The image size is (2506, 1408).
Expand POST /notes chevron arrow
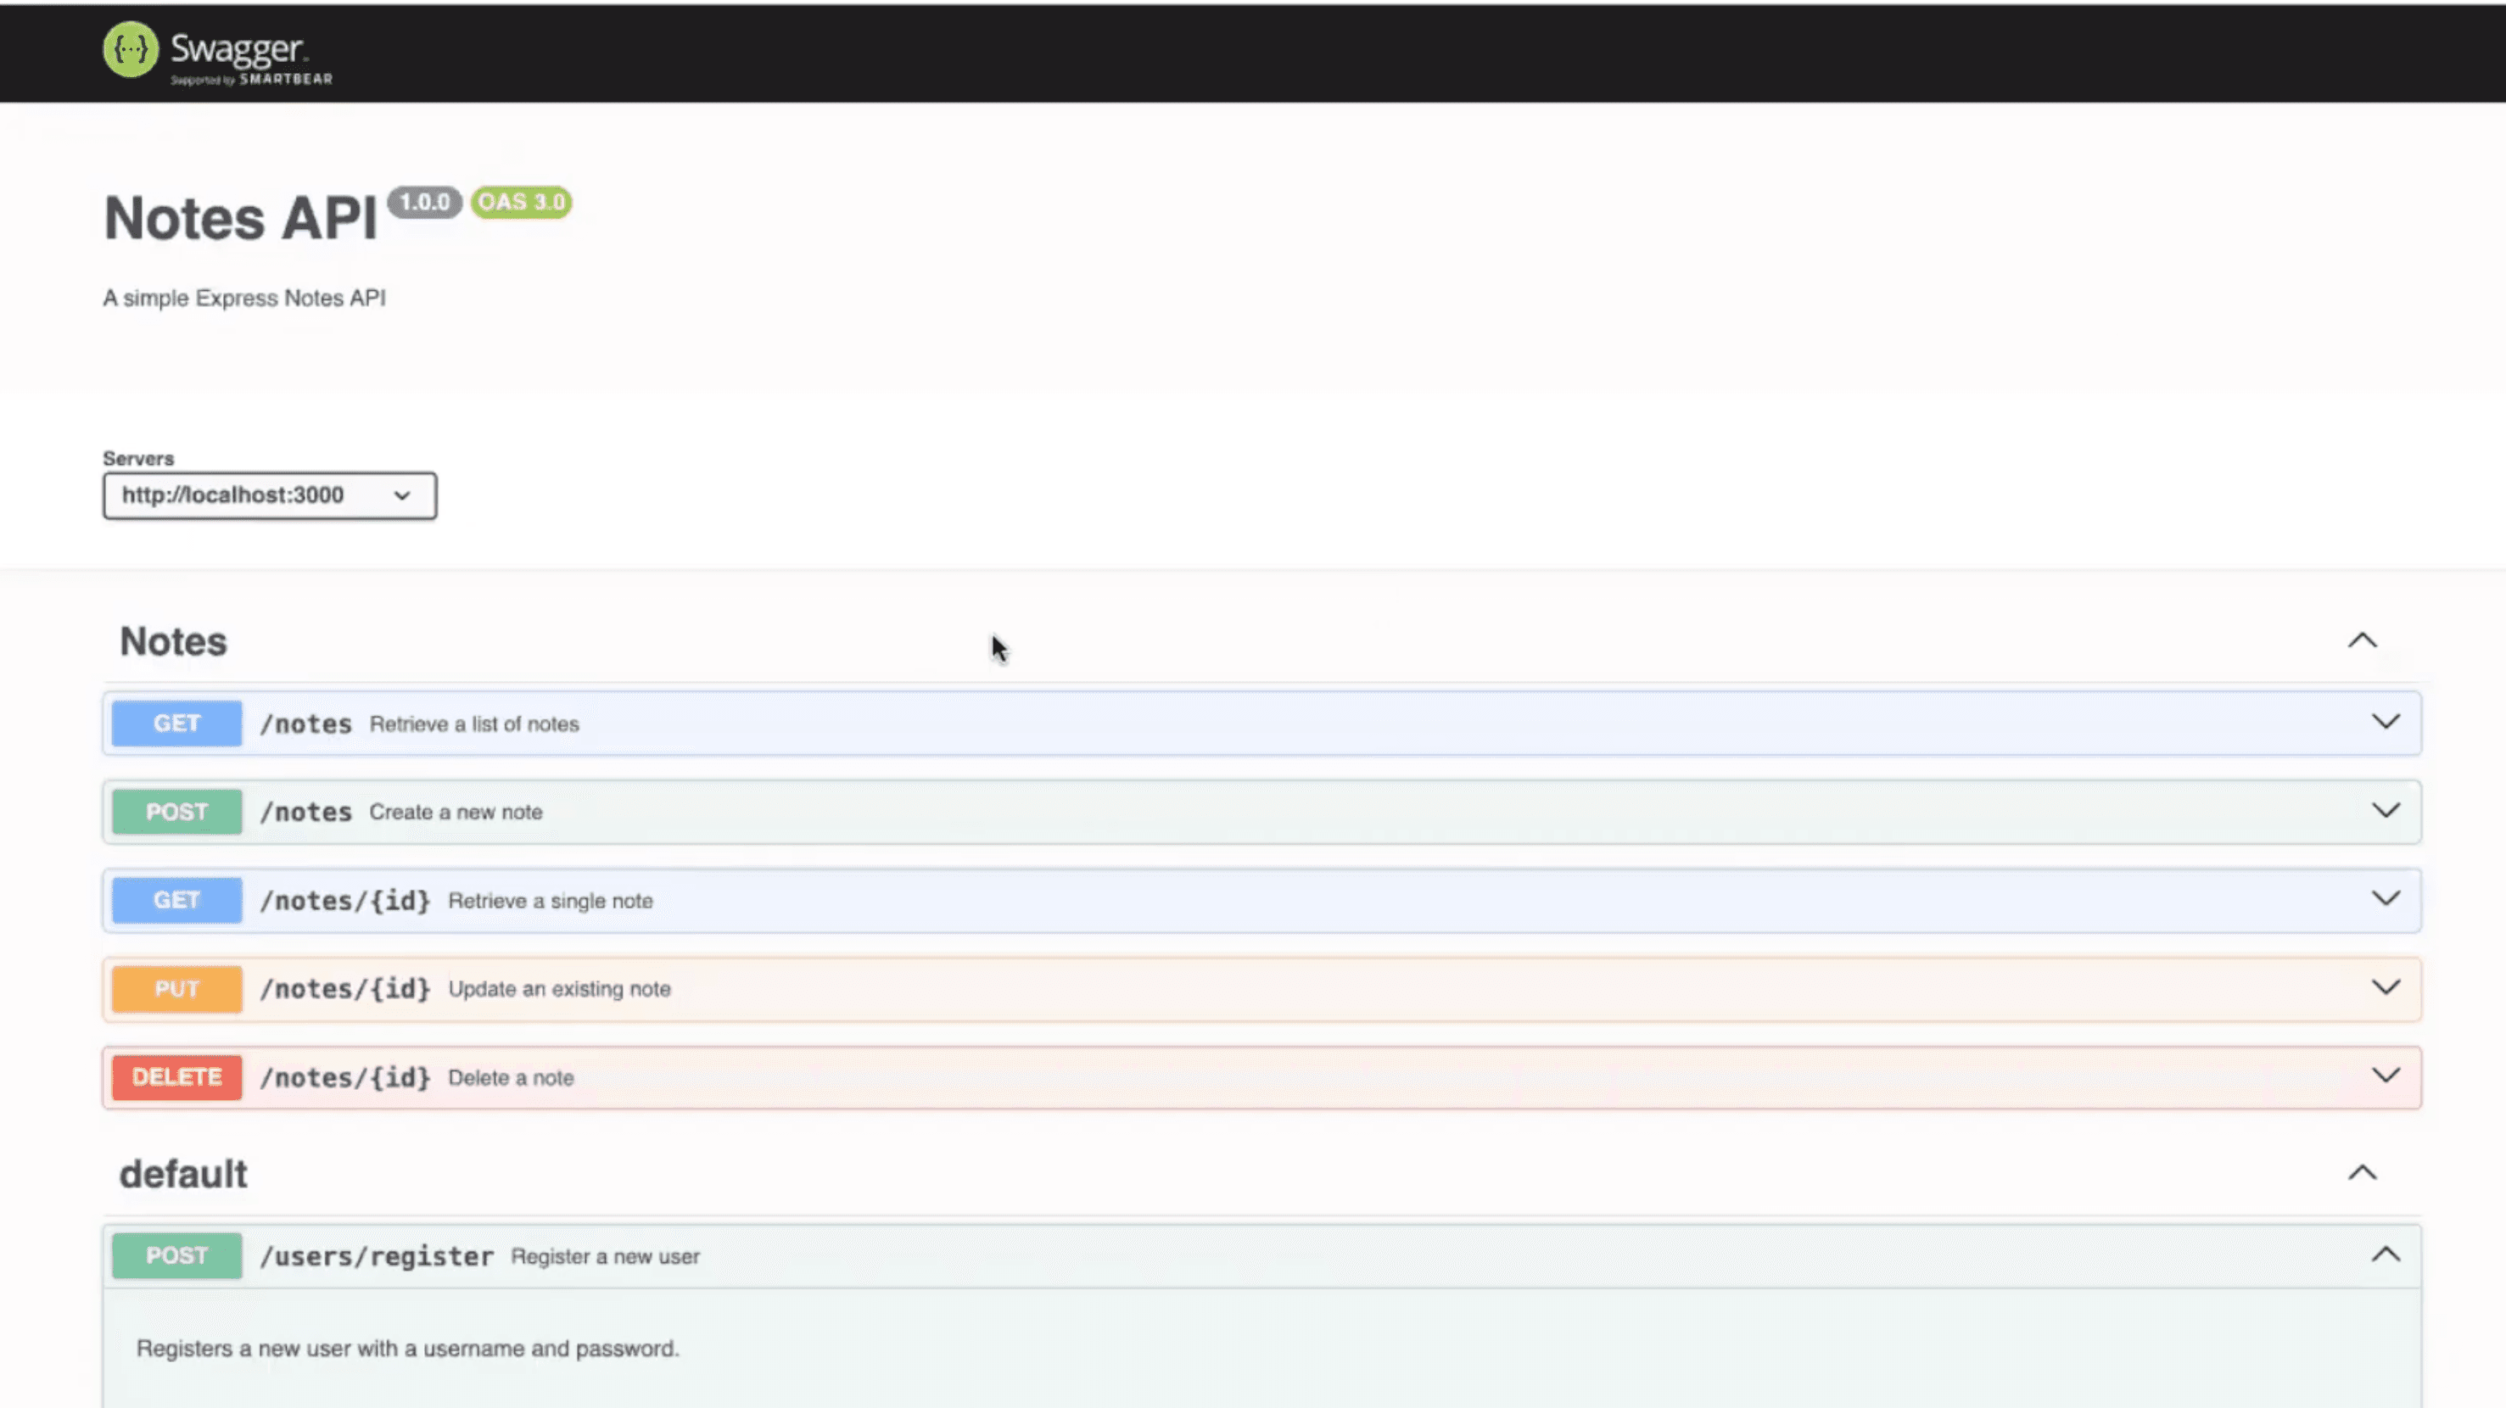(x=2386, y=811)
